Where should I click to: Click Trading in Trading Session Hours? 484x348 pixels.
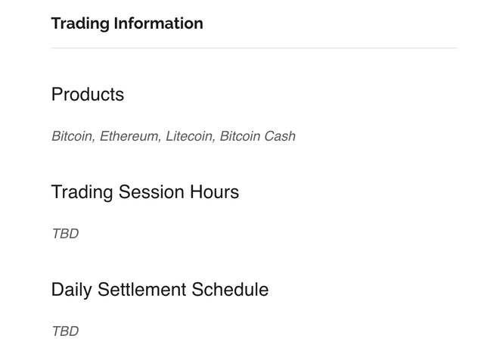[x=82, y=193]
